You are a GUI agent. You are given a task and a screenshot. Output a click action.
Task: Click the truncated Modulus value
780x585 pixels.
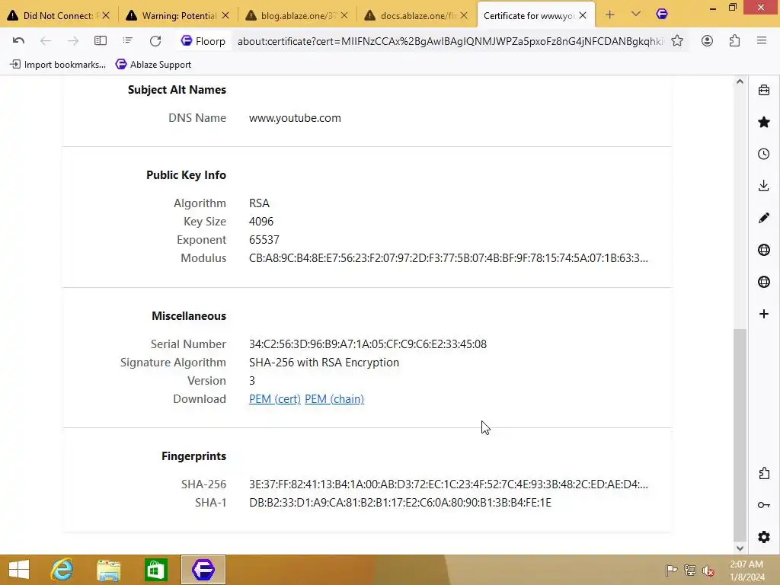[448, 258]
